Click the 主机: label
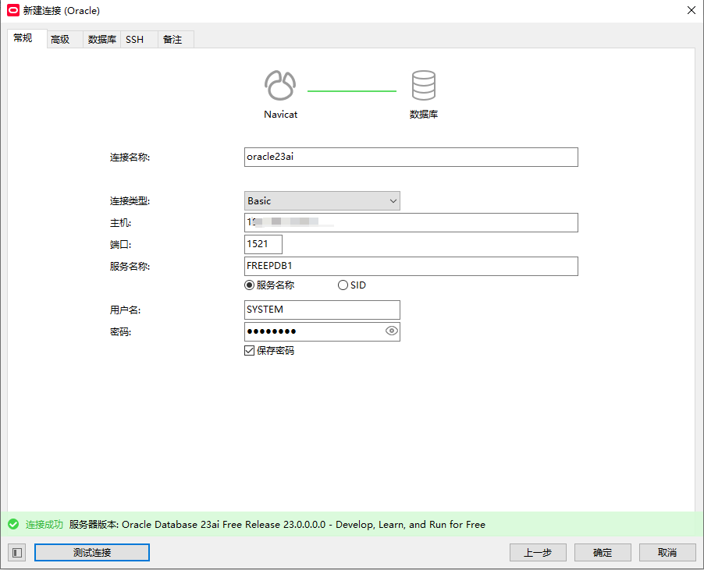Image resolution: width=704 pixels, height=570 pixels. tap(120, 223)
